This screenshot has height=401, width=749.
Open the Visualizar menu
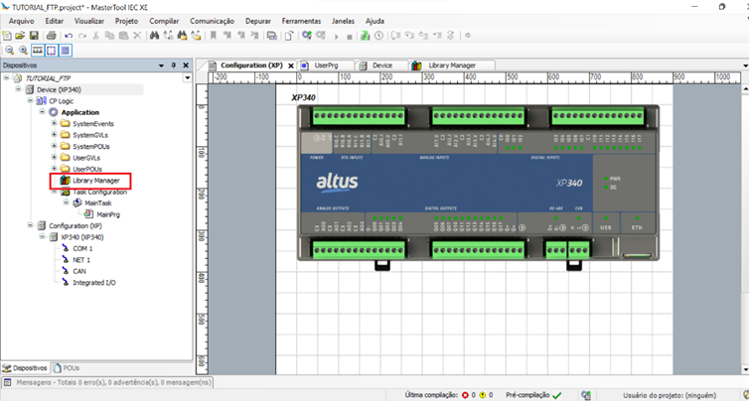[x=89, y=21]
